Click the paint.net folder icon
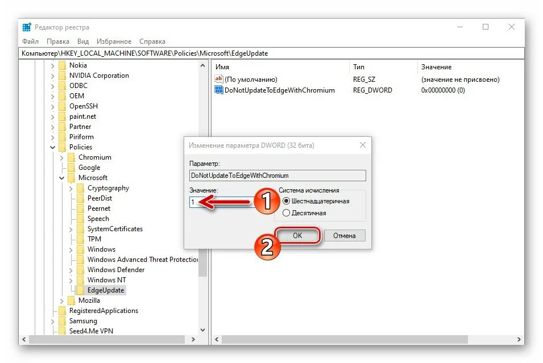Screen dimensions: 543x363 pos(63,116)
